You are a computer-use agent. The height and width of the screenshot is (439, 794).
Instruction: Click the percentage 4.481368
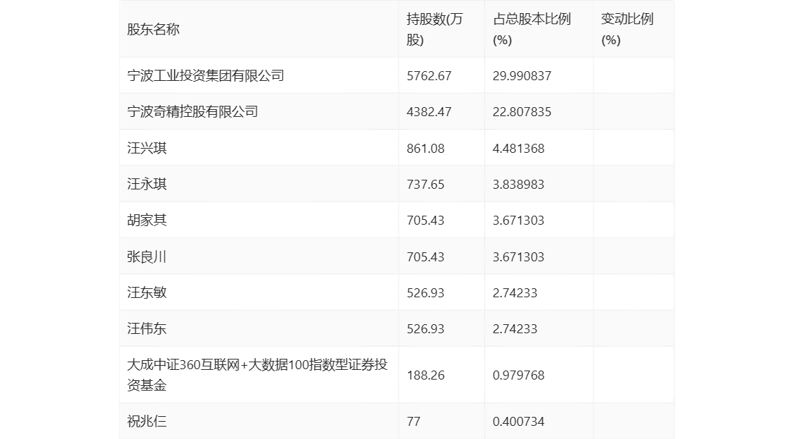pyautogui.click(x=519, y=149)
